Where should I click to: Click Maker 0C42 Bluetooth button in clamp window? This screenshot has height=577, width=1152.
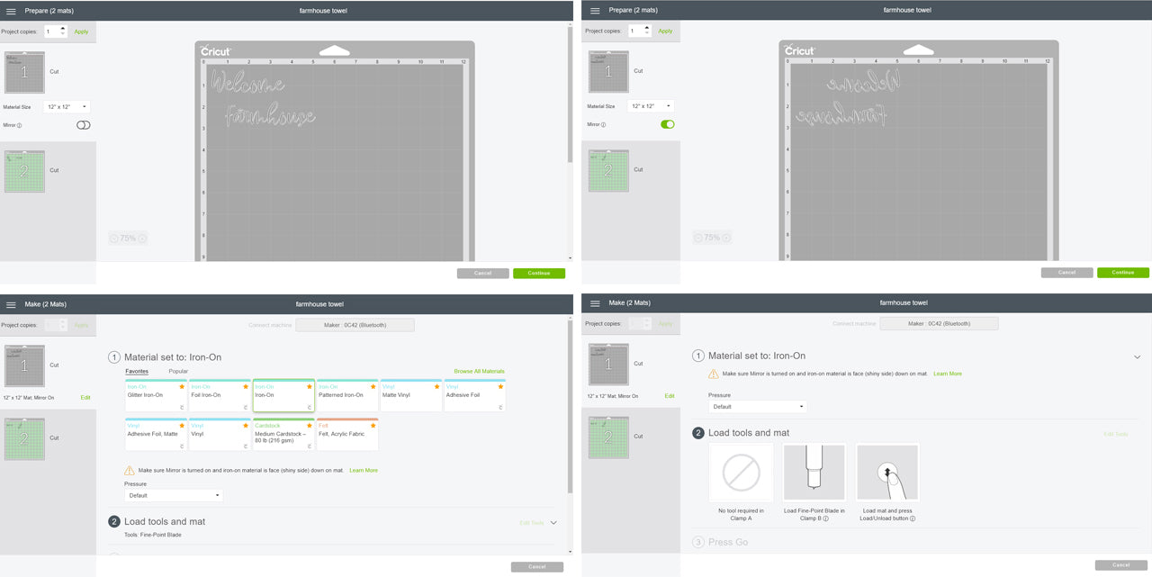(939, 323)
